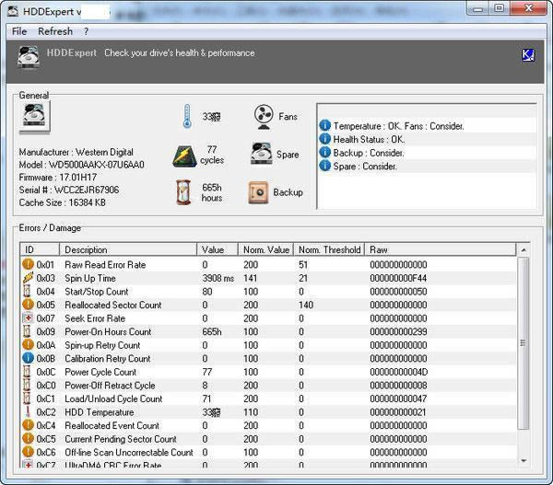This screenshot has height=485, width=553.
Task: Click the scroll up arrow of list
Action: click(524, 249)
